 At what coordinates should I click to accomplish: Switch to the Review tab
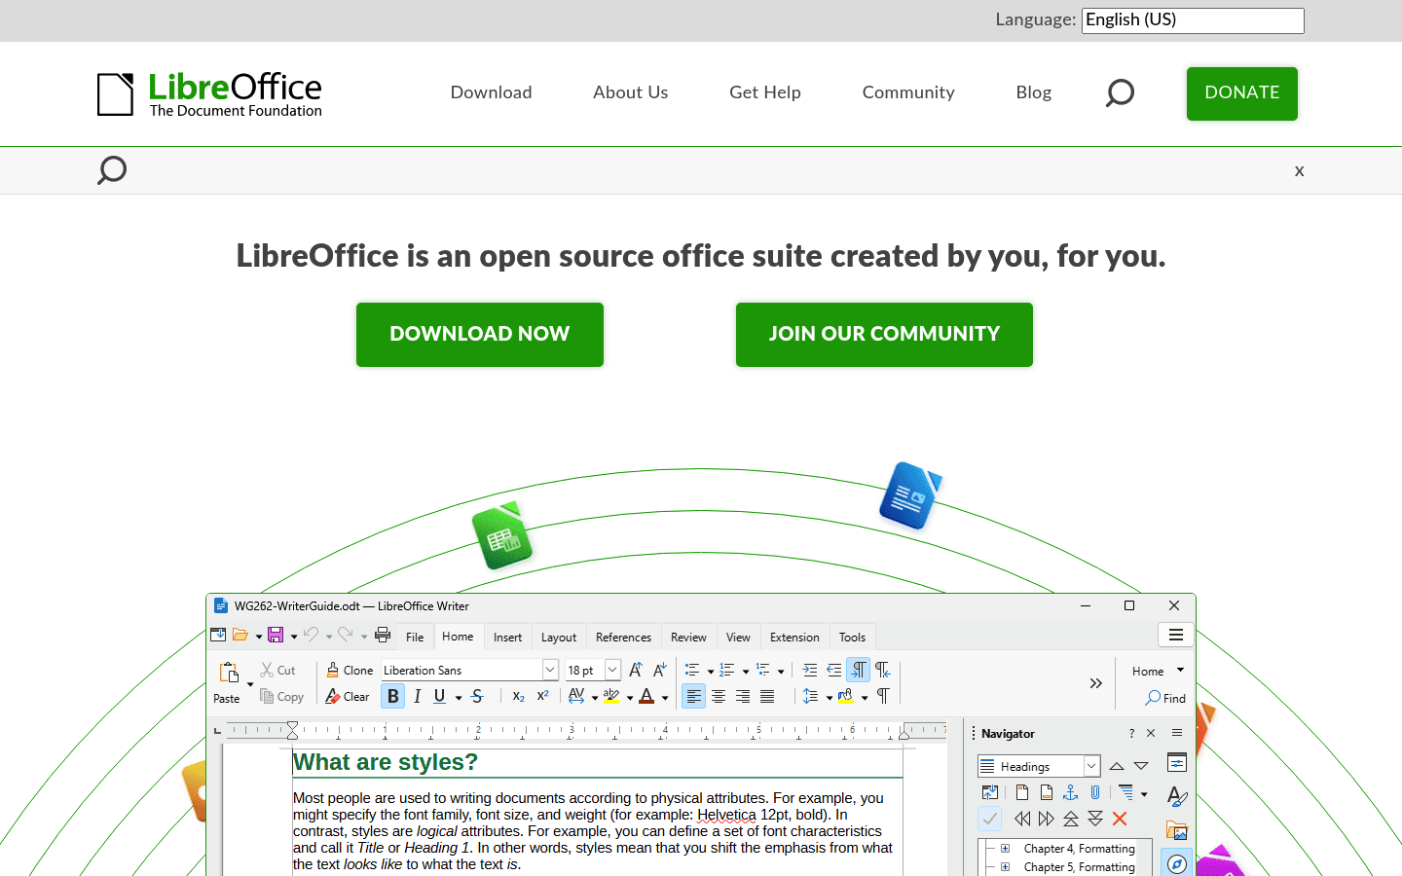[688, 638]
